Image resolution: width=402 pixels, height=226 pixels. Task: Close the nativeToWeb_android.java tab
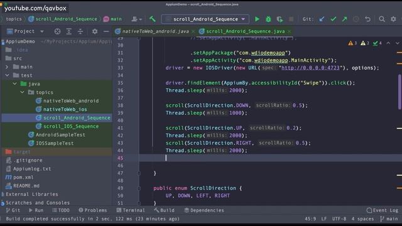[x=193, y=31]
